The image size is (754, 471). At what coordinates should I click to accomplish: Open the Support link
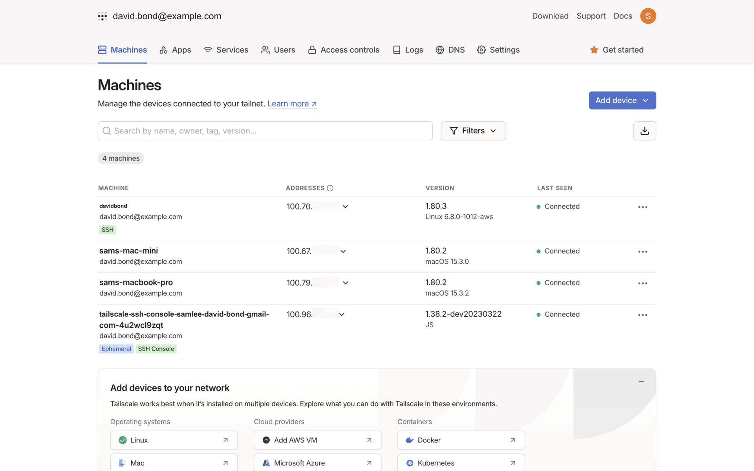[591, 16]
